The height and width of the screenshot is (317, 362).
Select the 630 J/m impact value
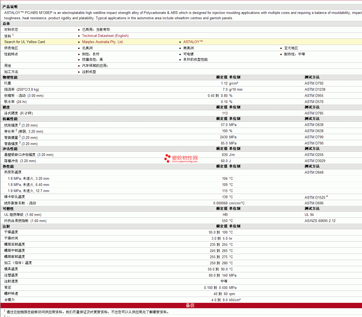228,155
